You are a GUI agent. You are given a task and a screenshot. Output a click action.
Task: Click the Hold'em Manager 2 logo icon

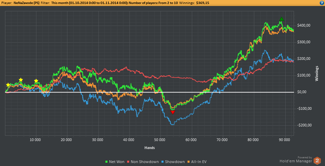coord(317,161)
